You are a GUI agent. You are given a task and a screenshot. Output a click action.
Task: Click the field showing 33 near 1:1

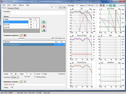pyautogui.click(x=52, y=7)
